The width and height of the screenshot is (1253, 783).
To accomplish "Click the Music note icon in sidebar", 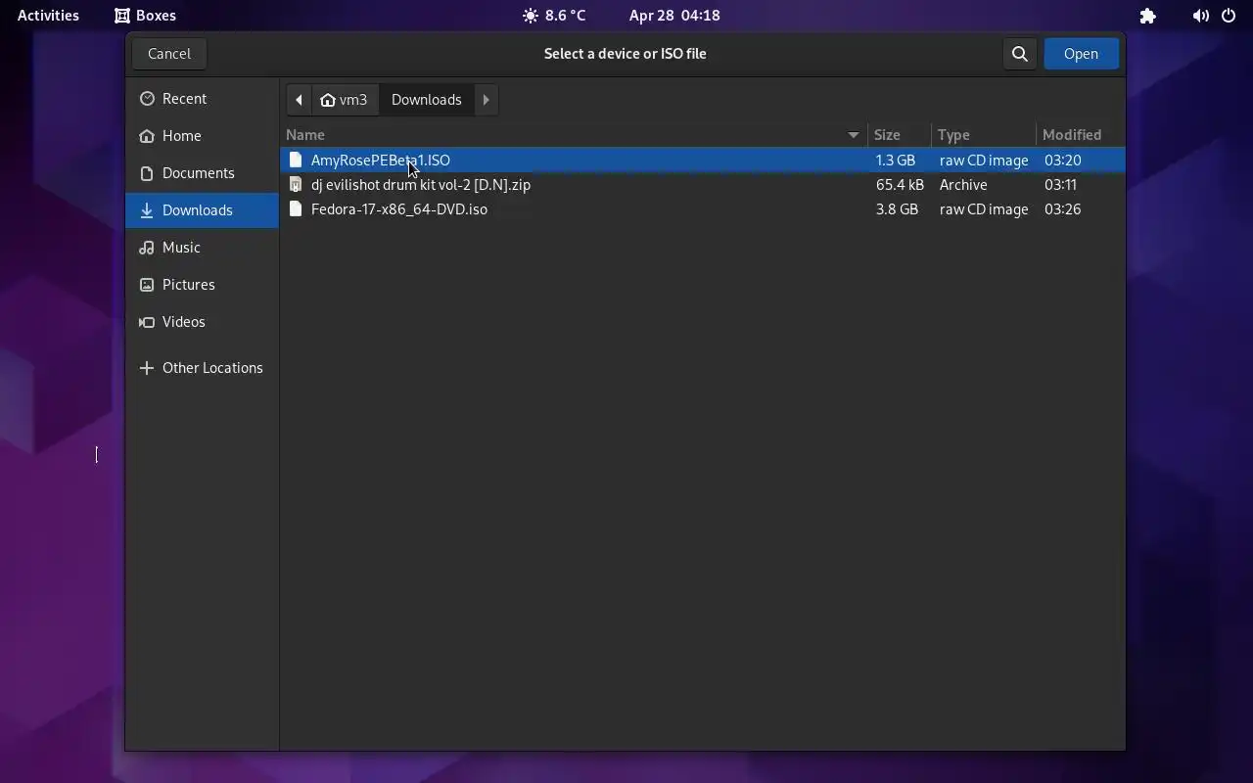I will (147, 248).
